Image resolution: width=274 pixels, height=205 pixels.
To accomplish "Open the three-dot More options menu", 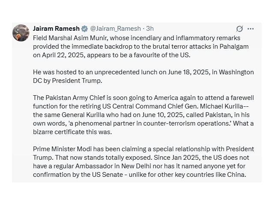I will click(x=250, y=29).
